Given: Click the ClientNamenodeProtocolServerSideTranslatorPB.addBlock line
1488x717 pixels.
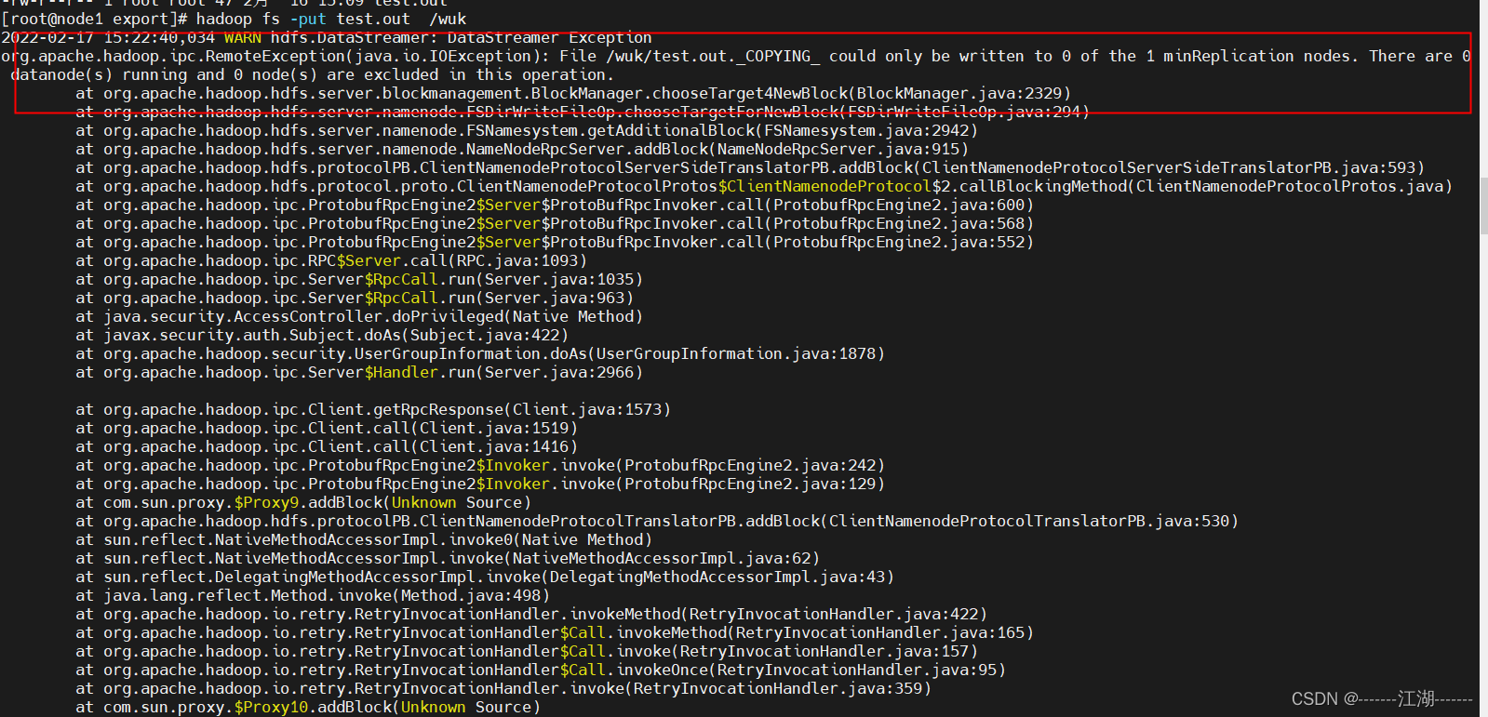Looking at the screenshot, I should (750, 167).
